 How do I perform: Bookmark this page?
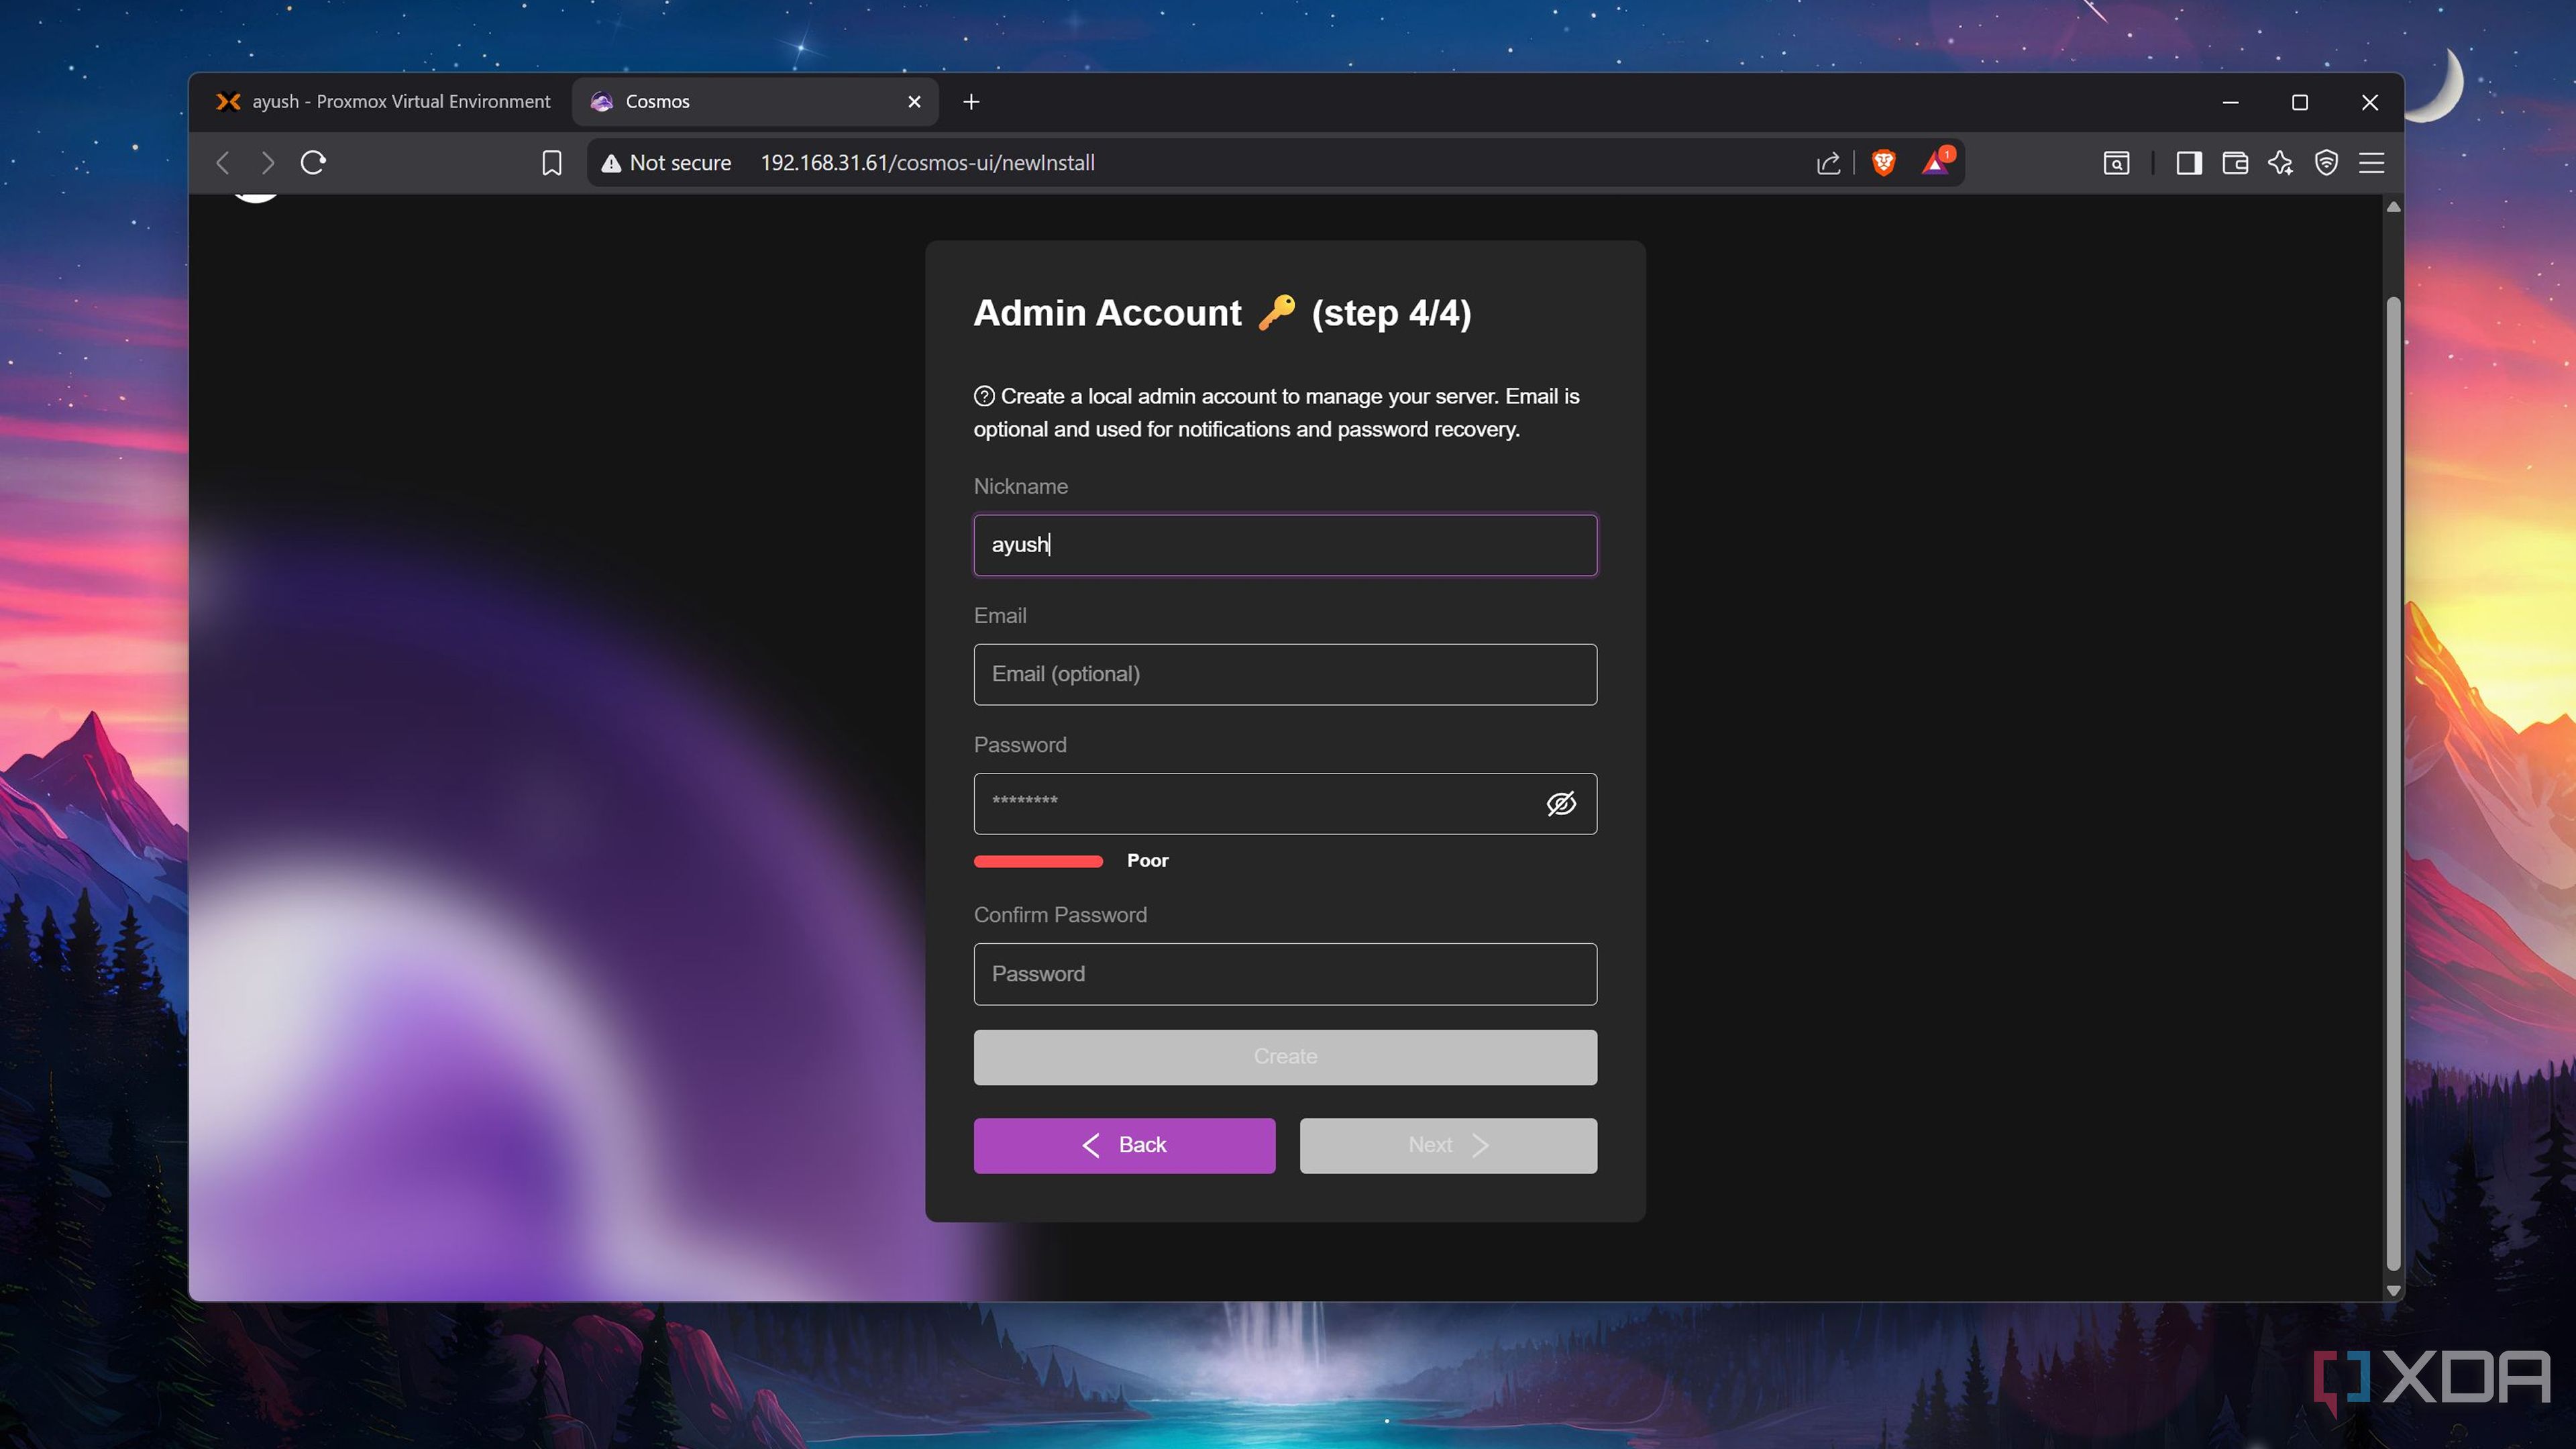tap(551, 163)
